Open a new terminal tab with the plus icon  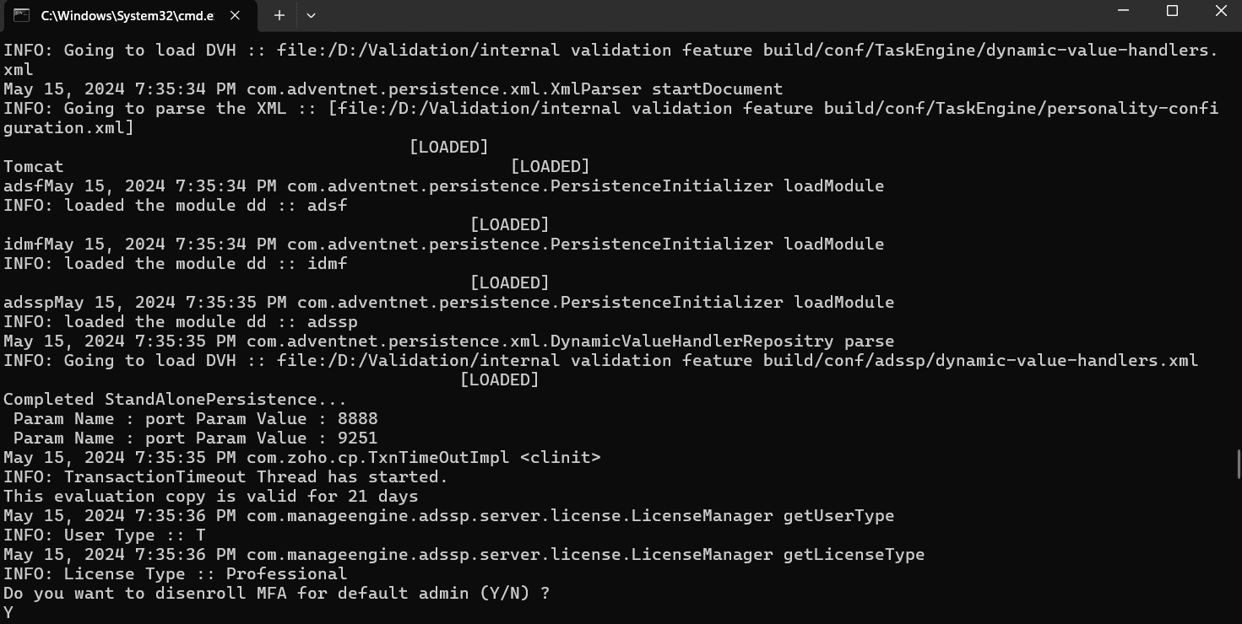(x=278, y=15)
